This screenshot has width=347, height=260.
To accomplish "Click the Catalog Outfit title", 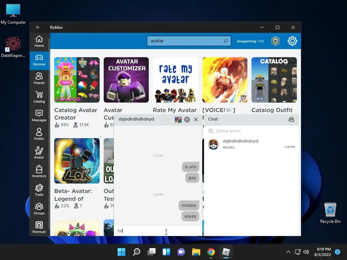I will 272,110.
